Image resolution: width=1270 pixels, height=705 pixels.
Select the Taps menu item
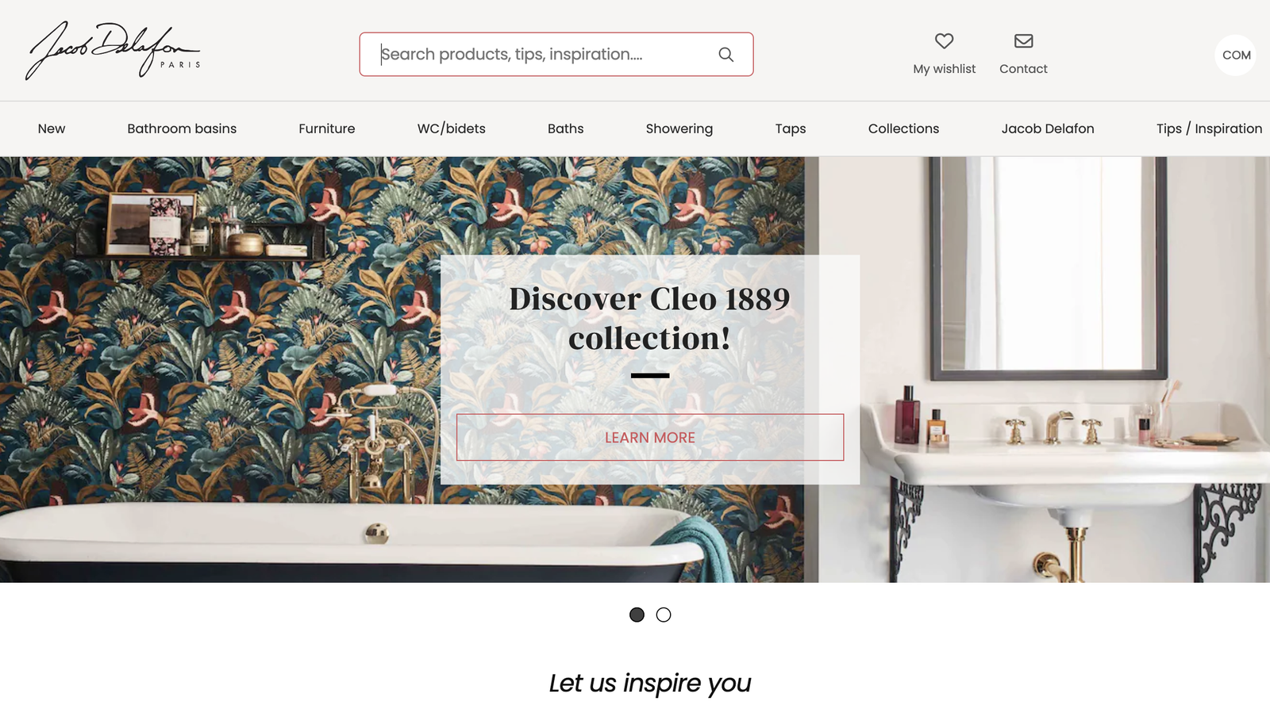[790, 128]
